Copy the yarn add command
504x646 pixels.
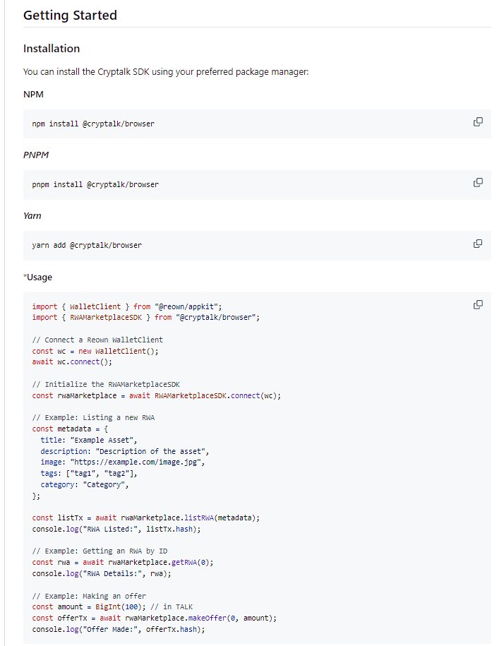point(478,244)
